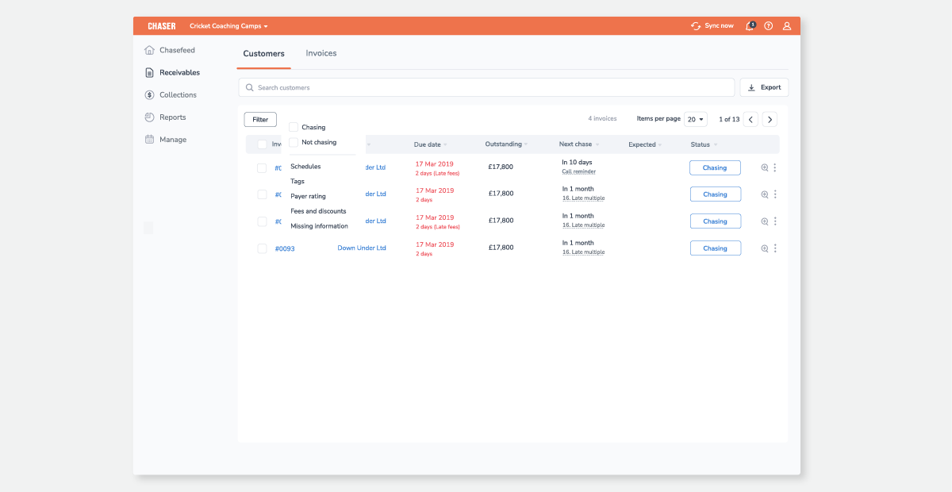Screen dimensions: 952x492
Task: Switch to the Invoices tab
Action: (321, 53)
